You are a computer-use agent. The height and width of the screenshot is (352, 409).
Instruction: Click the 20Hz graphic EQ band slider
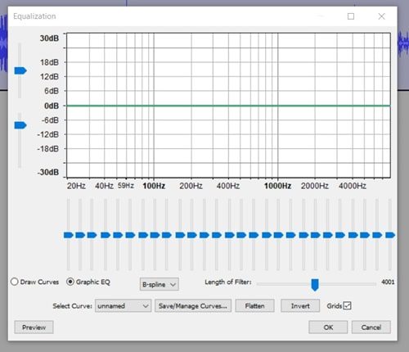(69, 235)
